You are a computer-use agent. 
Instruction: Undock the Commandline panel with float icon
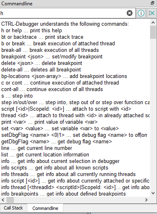point(153,3)
